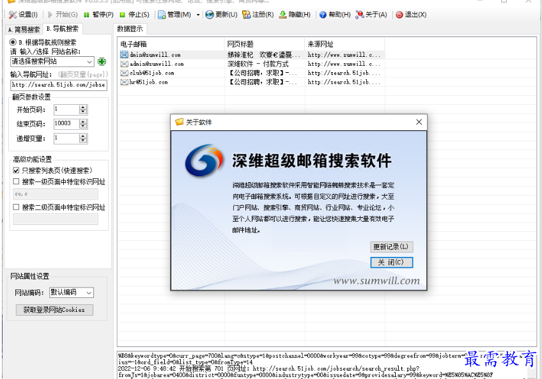Click the log output text area
Screen dimensions: 542x379
pyautogui.click(x=323, y=365)
